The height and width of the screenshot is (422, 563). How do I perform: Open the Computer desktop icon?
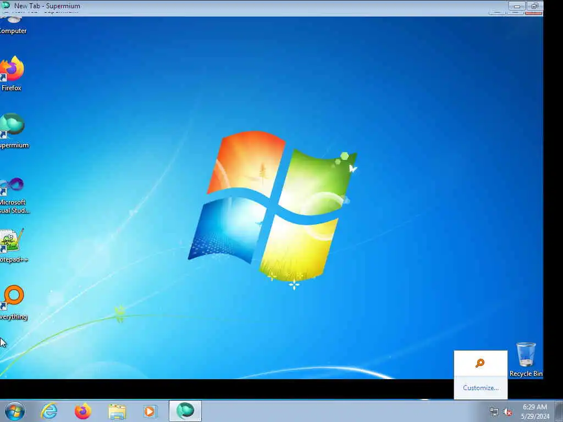[13, 26]
